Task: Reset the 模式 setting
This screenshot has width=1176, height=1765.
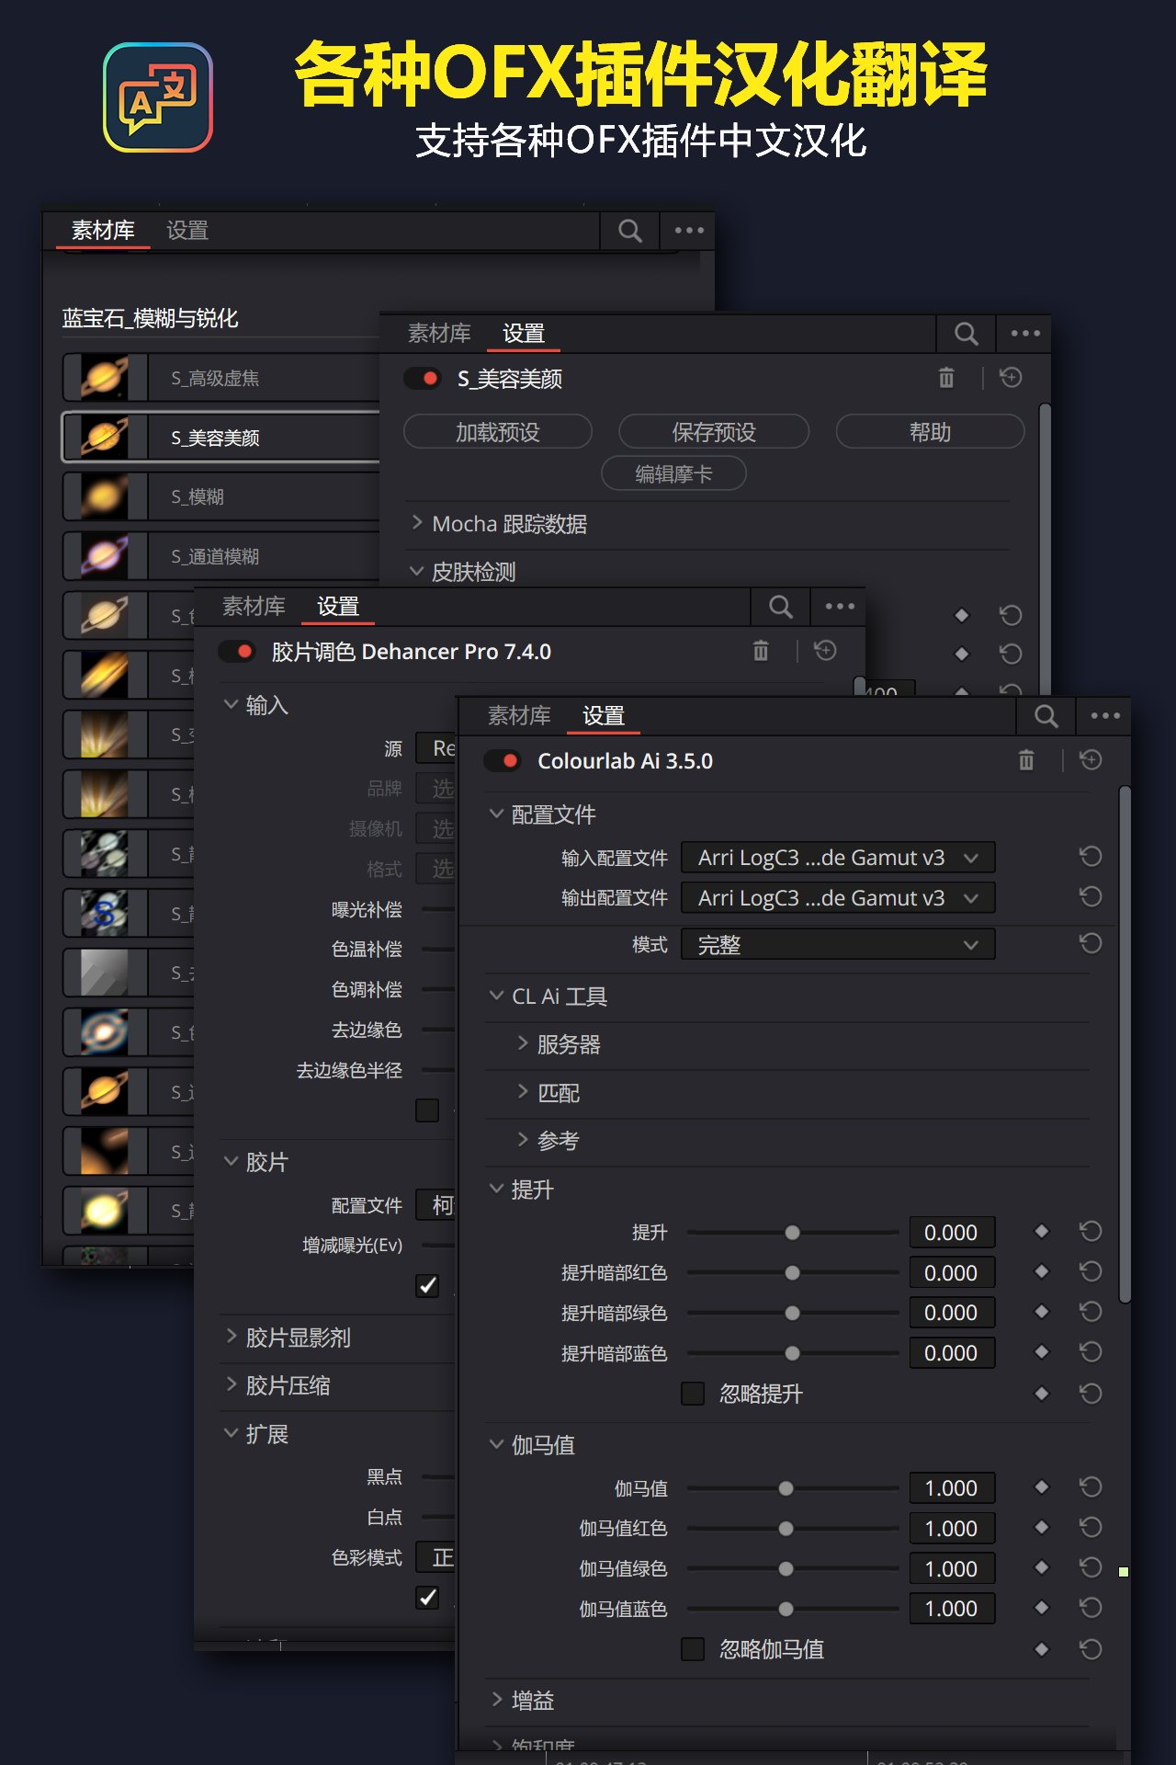Action: (1091, 944)
